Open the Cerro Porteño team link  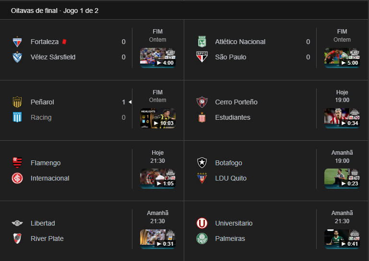click(236, 102)
